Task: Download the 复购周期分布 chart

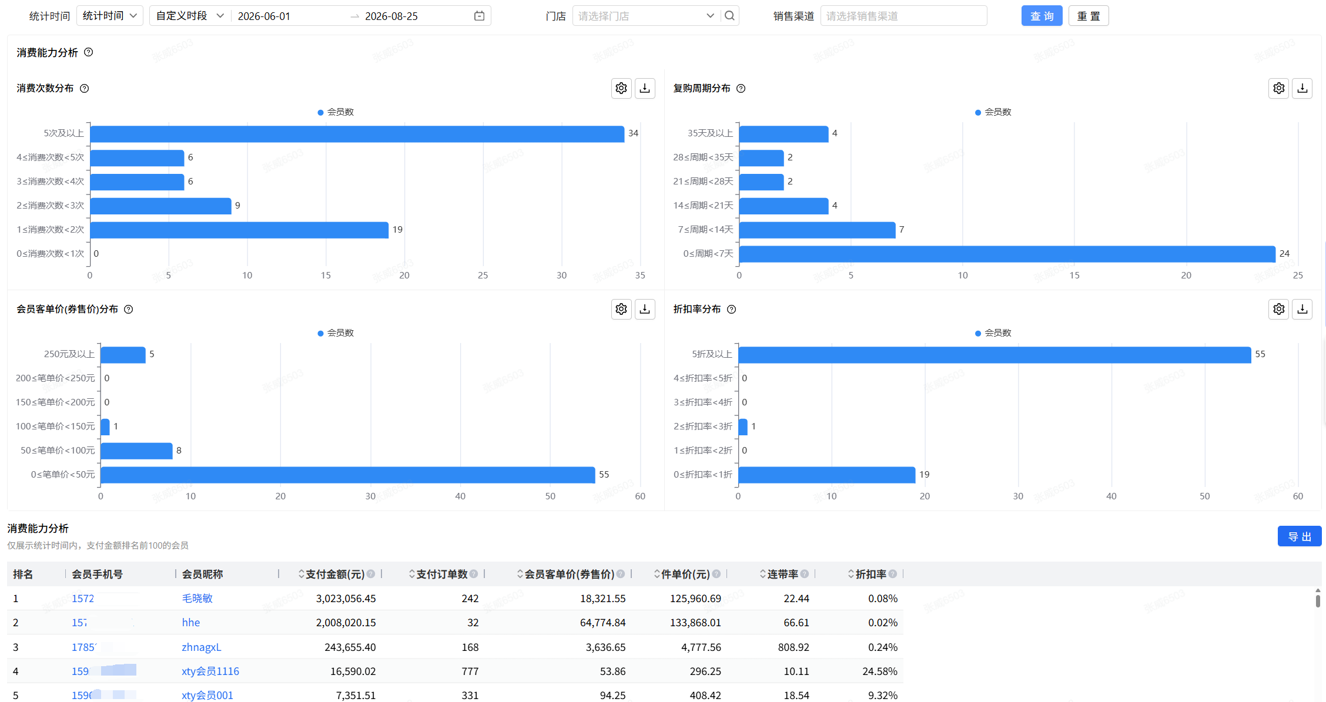Action: point(1302,88)
